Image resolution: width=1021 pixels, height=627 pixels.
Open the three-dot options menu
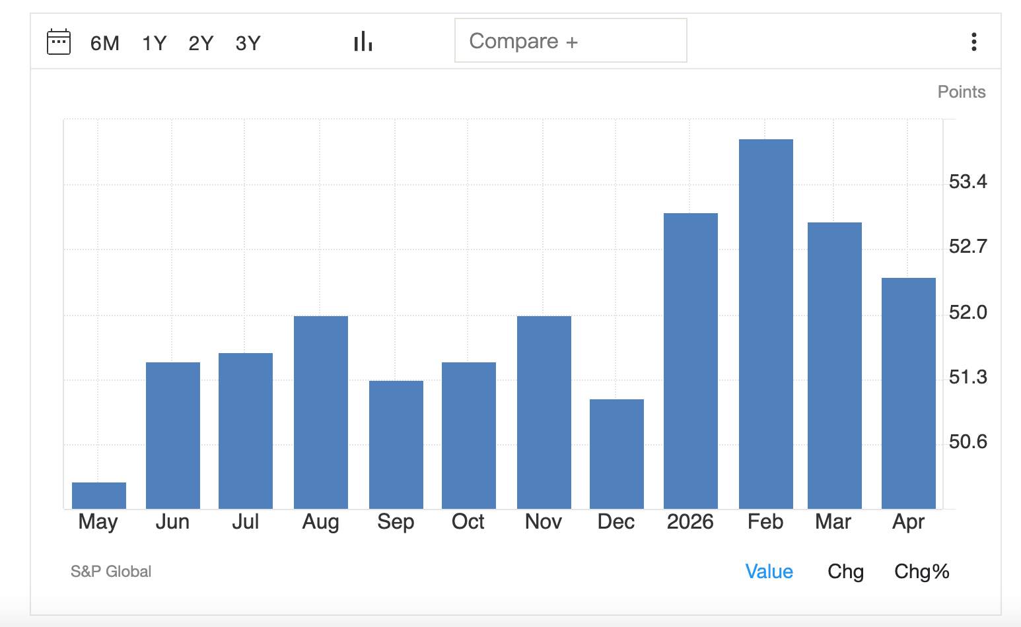click(973, 42)
